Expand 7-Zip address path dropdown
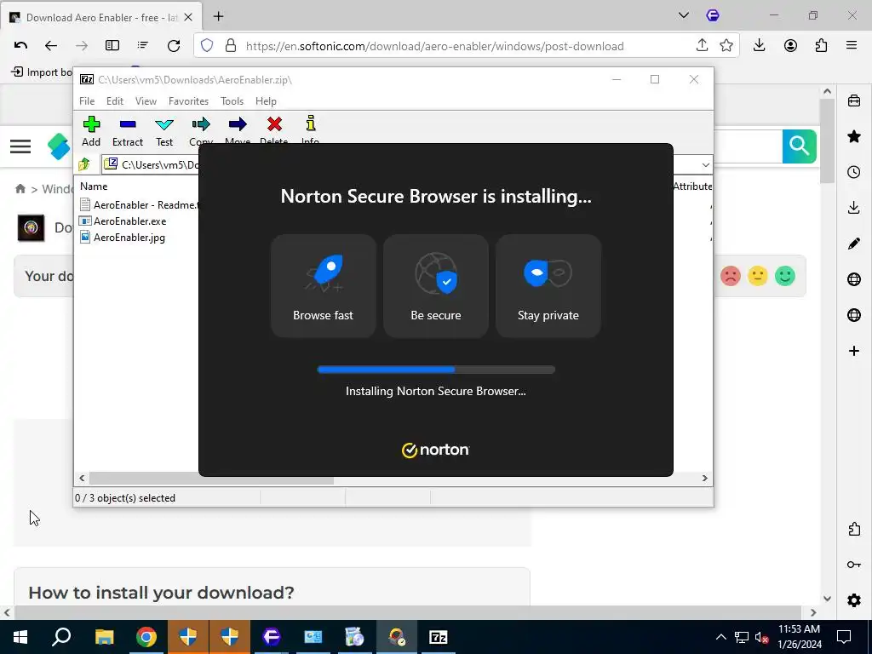 point(706,164)
